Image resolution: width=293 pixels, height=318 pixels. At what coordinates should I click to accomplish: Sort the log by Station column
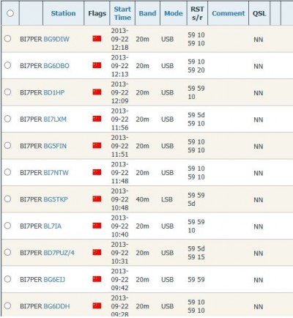tap(63, 13)
